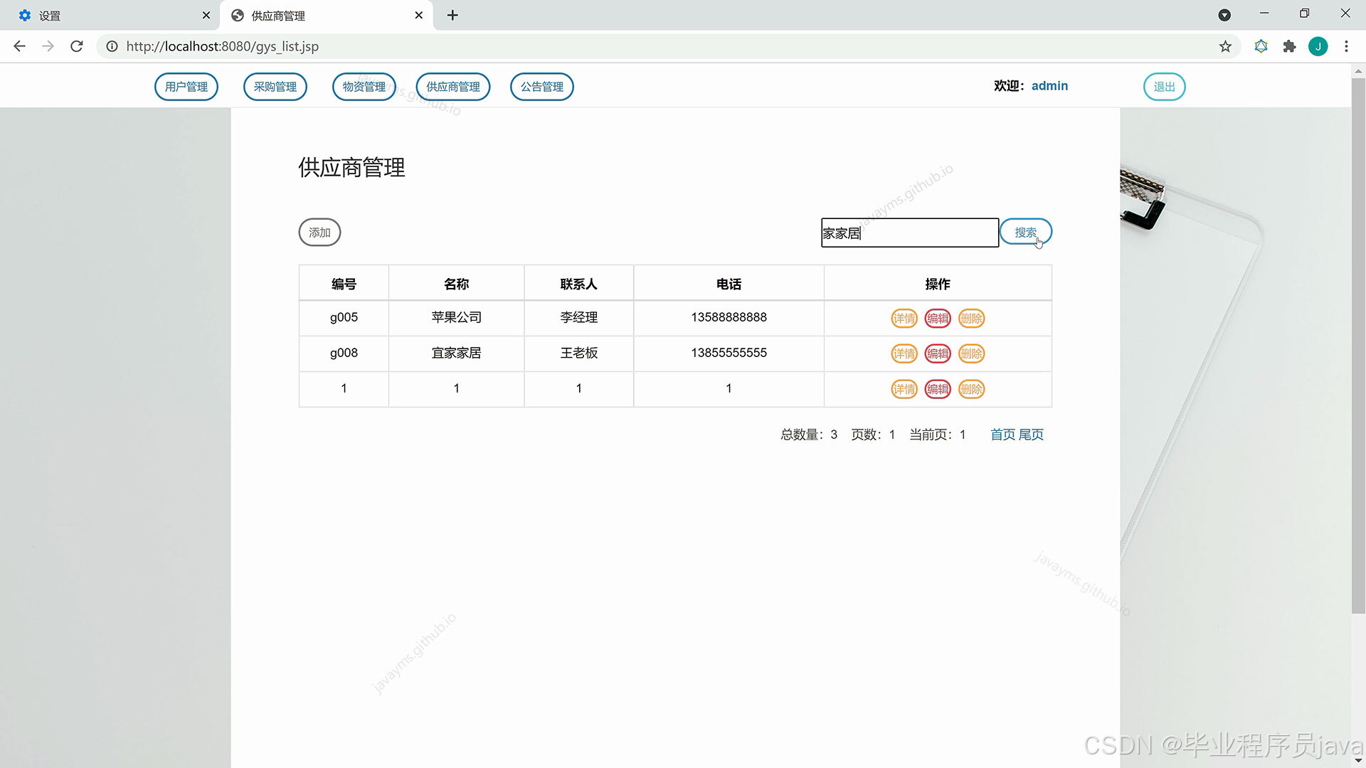Go to 首页 first page link

tap(1003, 434)
